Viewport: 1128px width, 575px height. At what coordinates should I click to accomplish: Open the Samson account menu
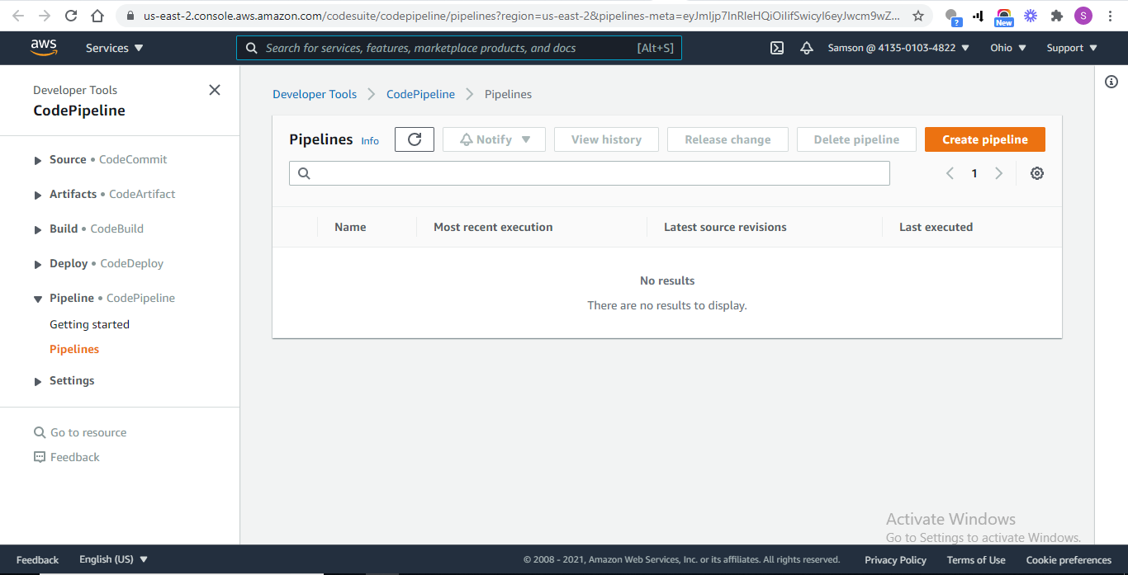tap(898, 48)
